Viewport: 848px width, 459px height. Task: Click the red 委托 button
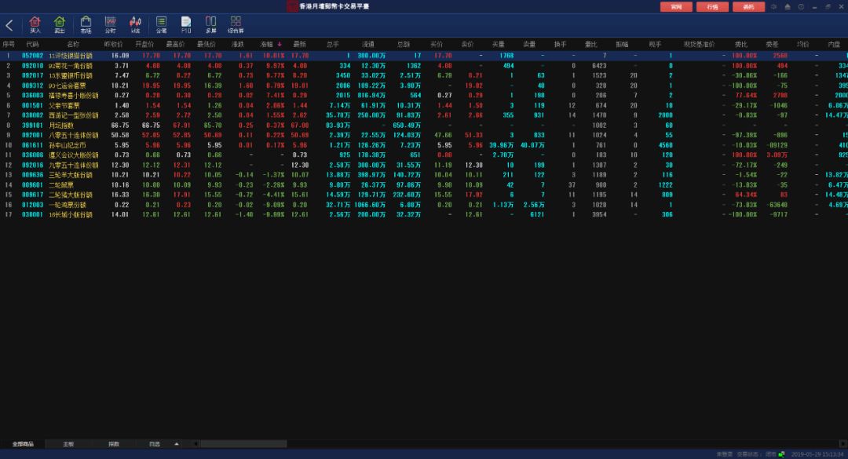click(748, 7)
